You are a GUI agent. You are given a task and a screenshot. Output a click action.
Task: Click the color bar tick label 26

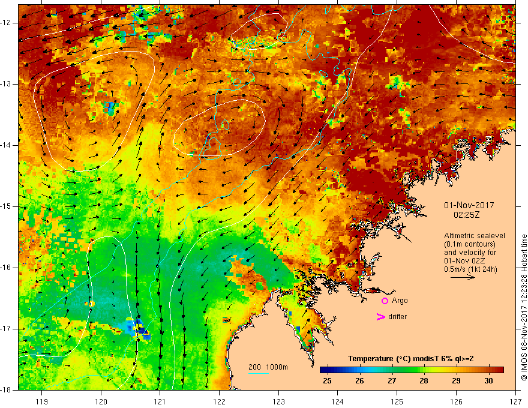(x=359, y=381)
